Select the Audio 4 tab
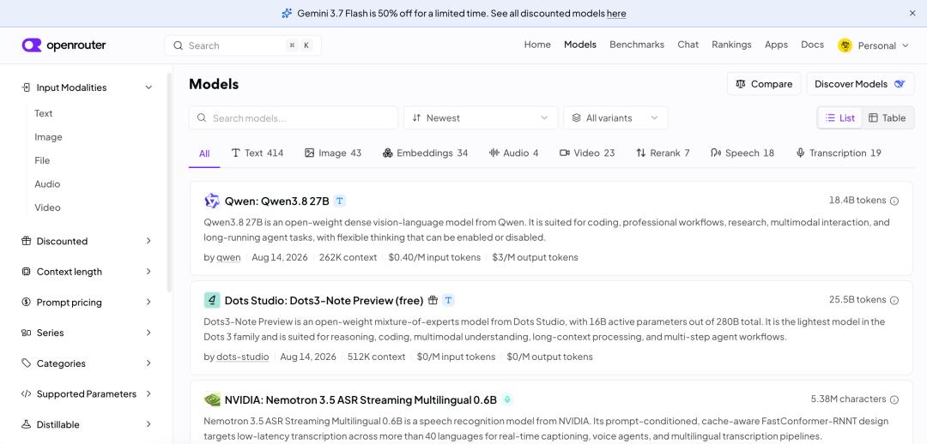 [514, 153]
